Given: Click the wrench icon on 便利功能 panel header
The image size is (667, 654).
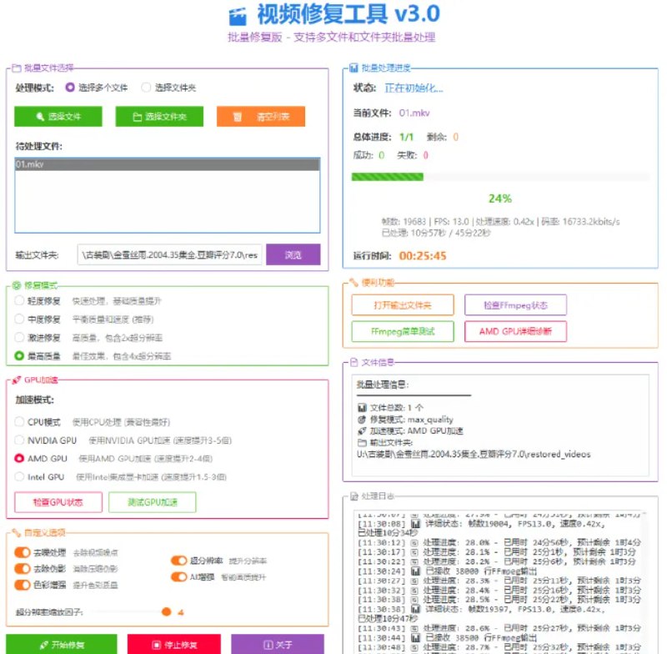Looking at the screenshot, I should 354,284.
